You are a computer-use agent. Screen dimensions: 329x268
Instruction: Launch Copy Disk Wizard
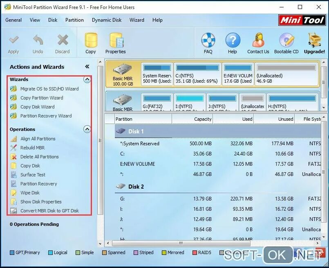point(37,107)
